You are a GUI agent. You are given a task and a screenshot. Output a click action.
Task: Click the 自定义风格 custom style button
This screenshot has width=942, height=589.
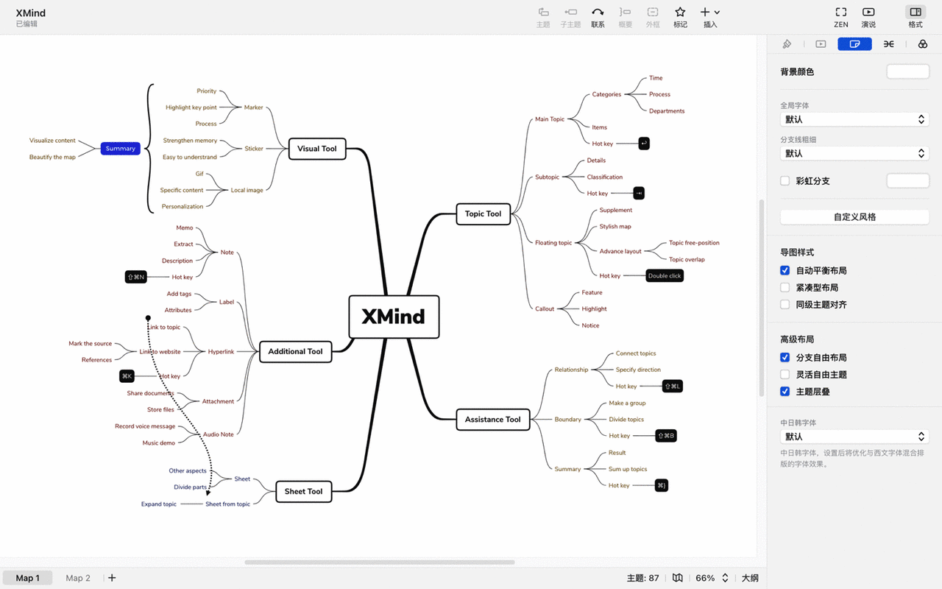tap(854, 217)
